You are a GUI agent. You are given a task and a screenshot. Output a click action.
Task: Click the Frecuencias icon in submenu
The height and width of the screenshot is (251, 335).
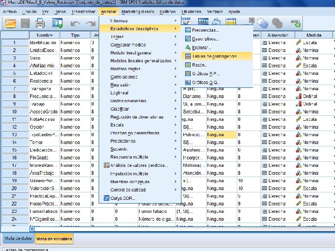click(188, 30)
